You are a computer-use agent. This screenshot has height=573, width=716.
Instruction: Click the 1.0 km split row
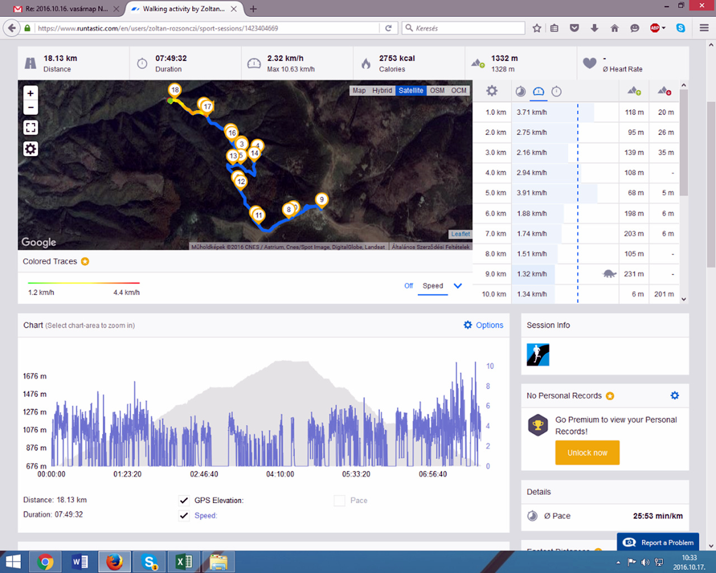[576, 112]
